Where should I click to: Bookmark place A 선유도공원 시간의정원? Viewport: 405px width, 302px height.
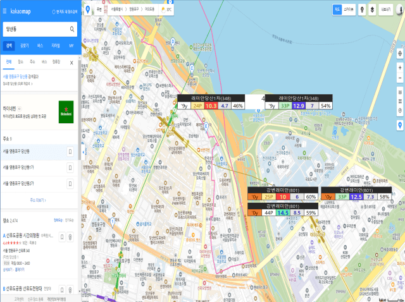(62, 237)
